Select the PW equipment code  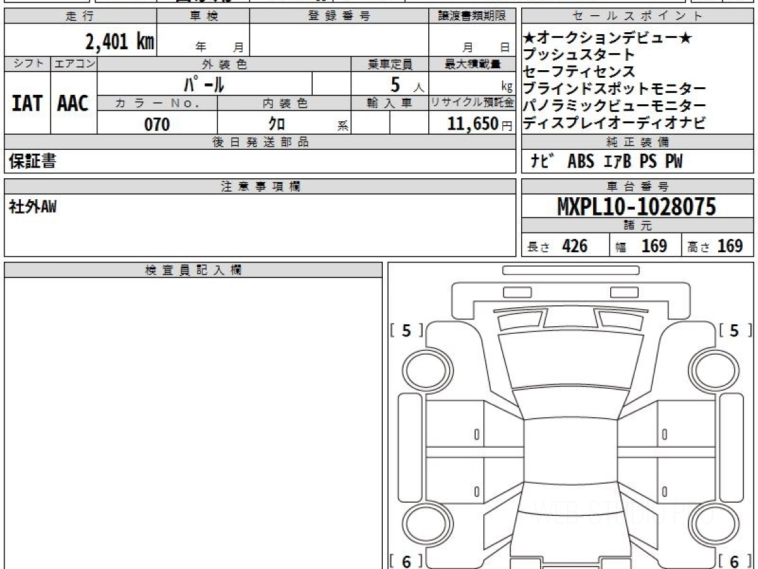click(673, 162)
